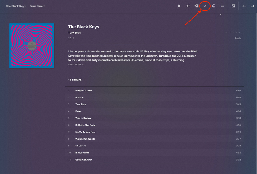Click the download sync icon
The image size is (257, 174).
tap(214, 6)
